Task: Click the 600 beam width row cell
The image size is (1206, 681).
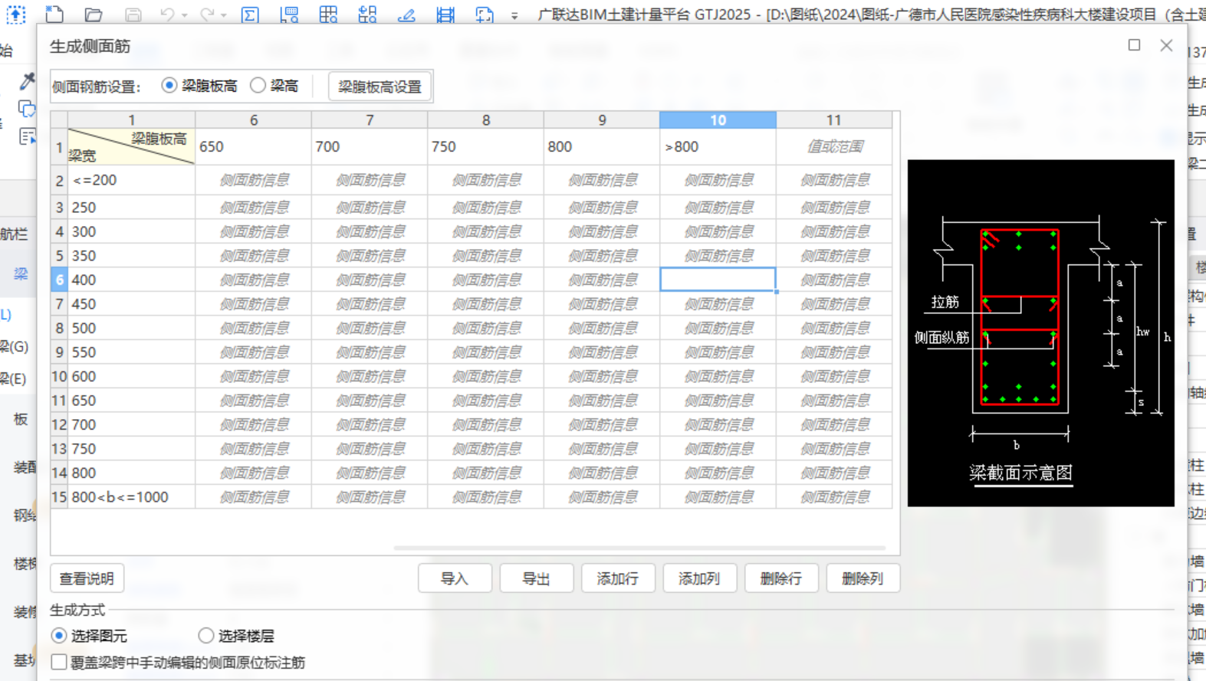Action: (131, 376)
